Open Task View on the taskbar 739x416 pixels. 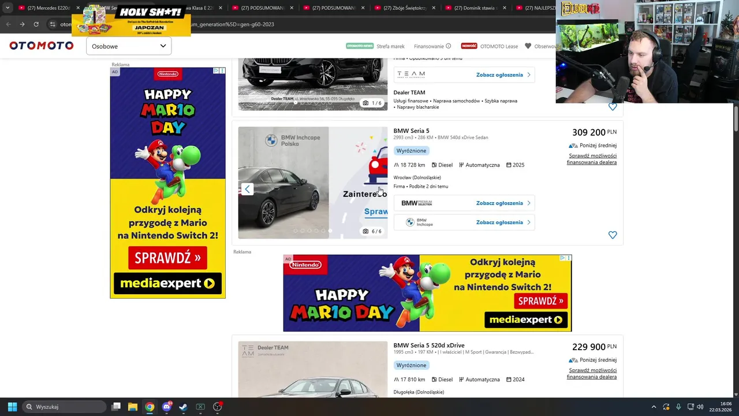tap(116, 407)
